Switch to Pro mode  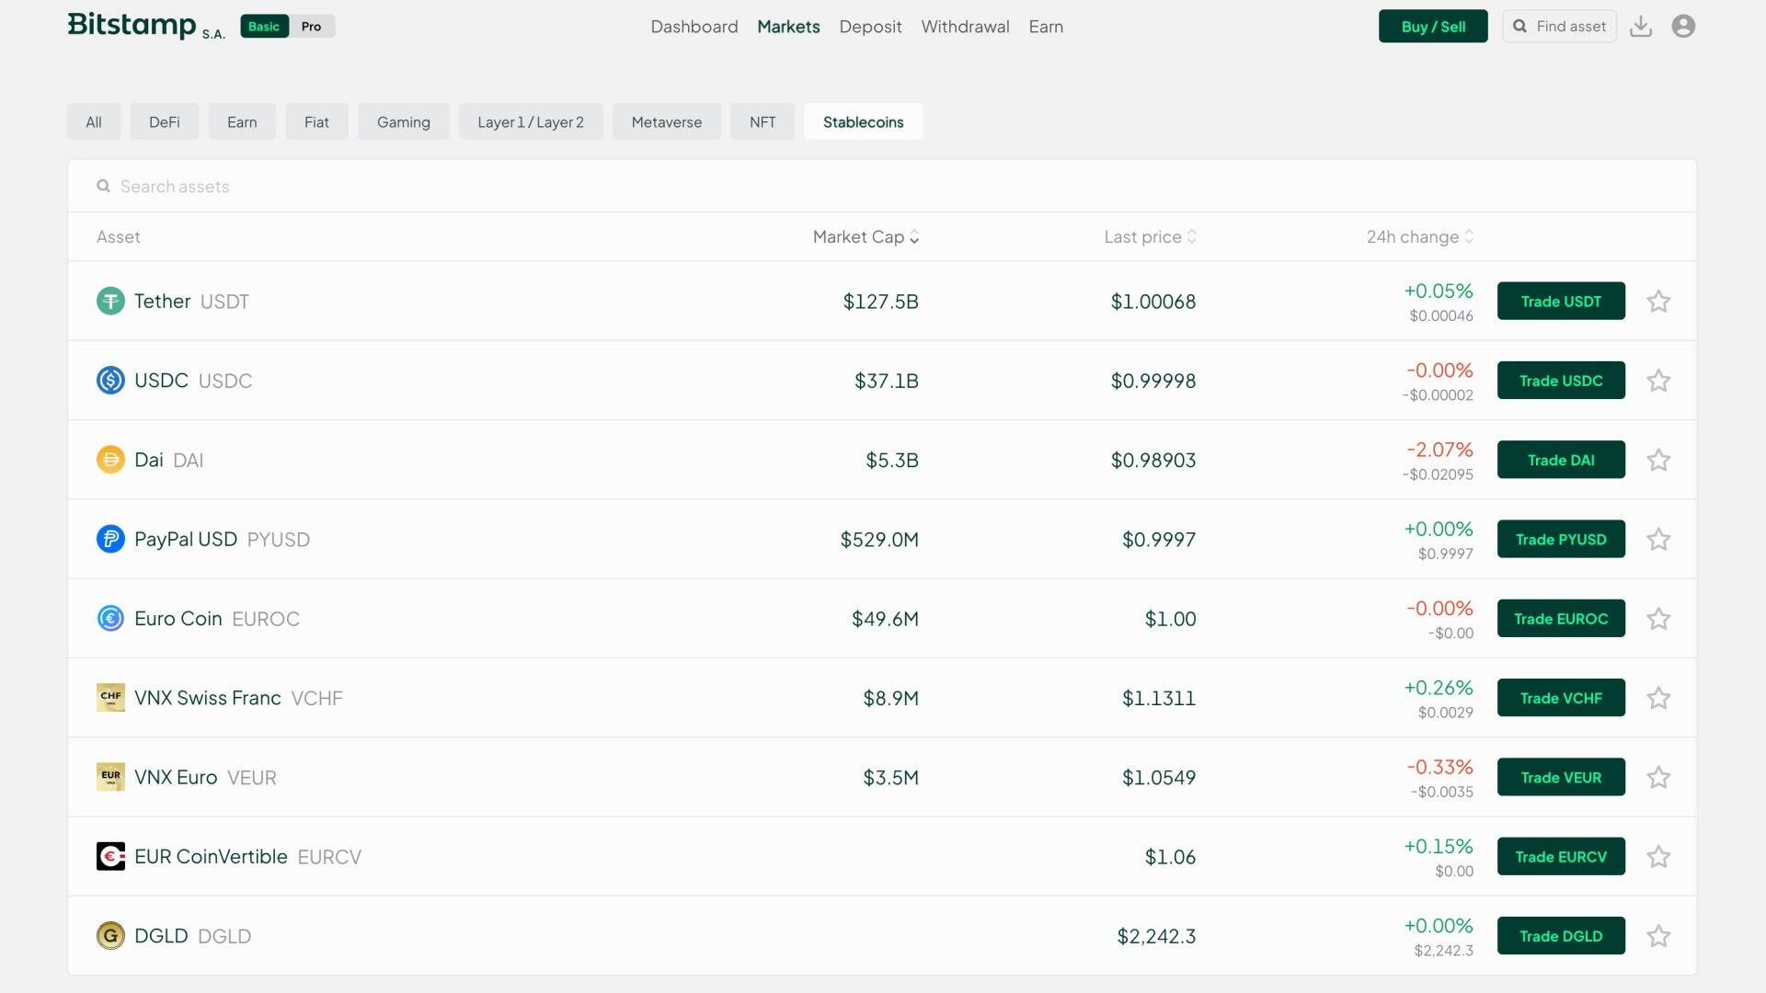click(x=312, y=26)
